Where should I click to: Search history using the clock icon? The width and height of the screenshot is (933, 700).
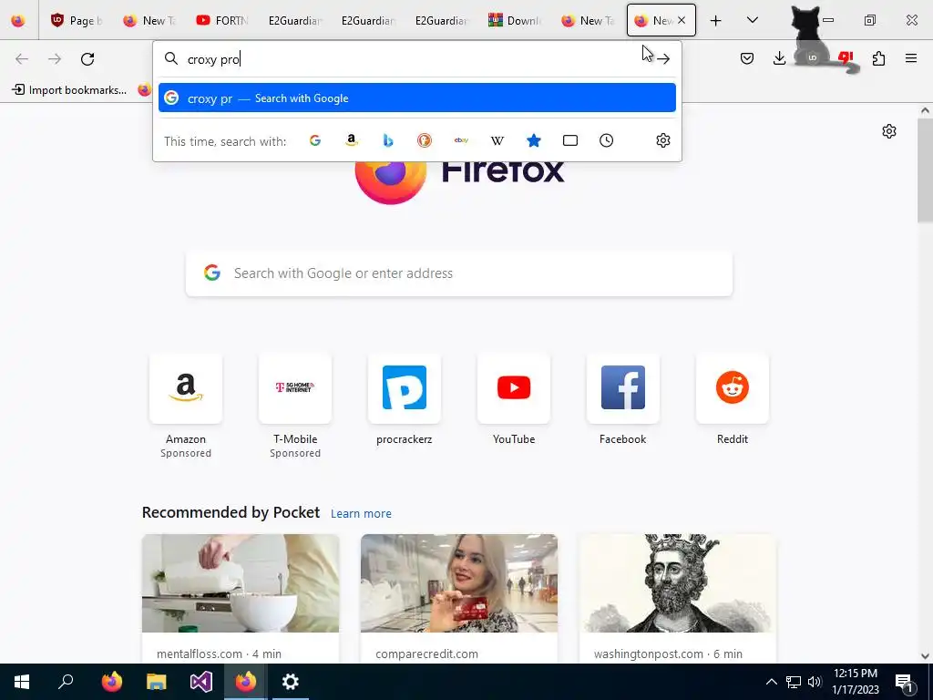(x=606, y=140)
